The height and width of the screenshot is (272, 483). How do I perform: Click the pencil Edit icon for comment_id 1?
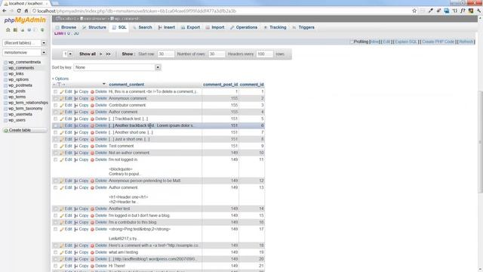coord(62,92)
